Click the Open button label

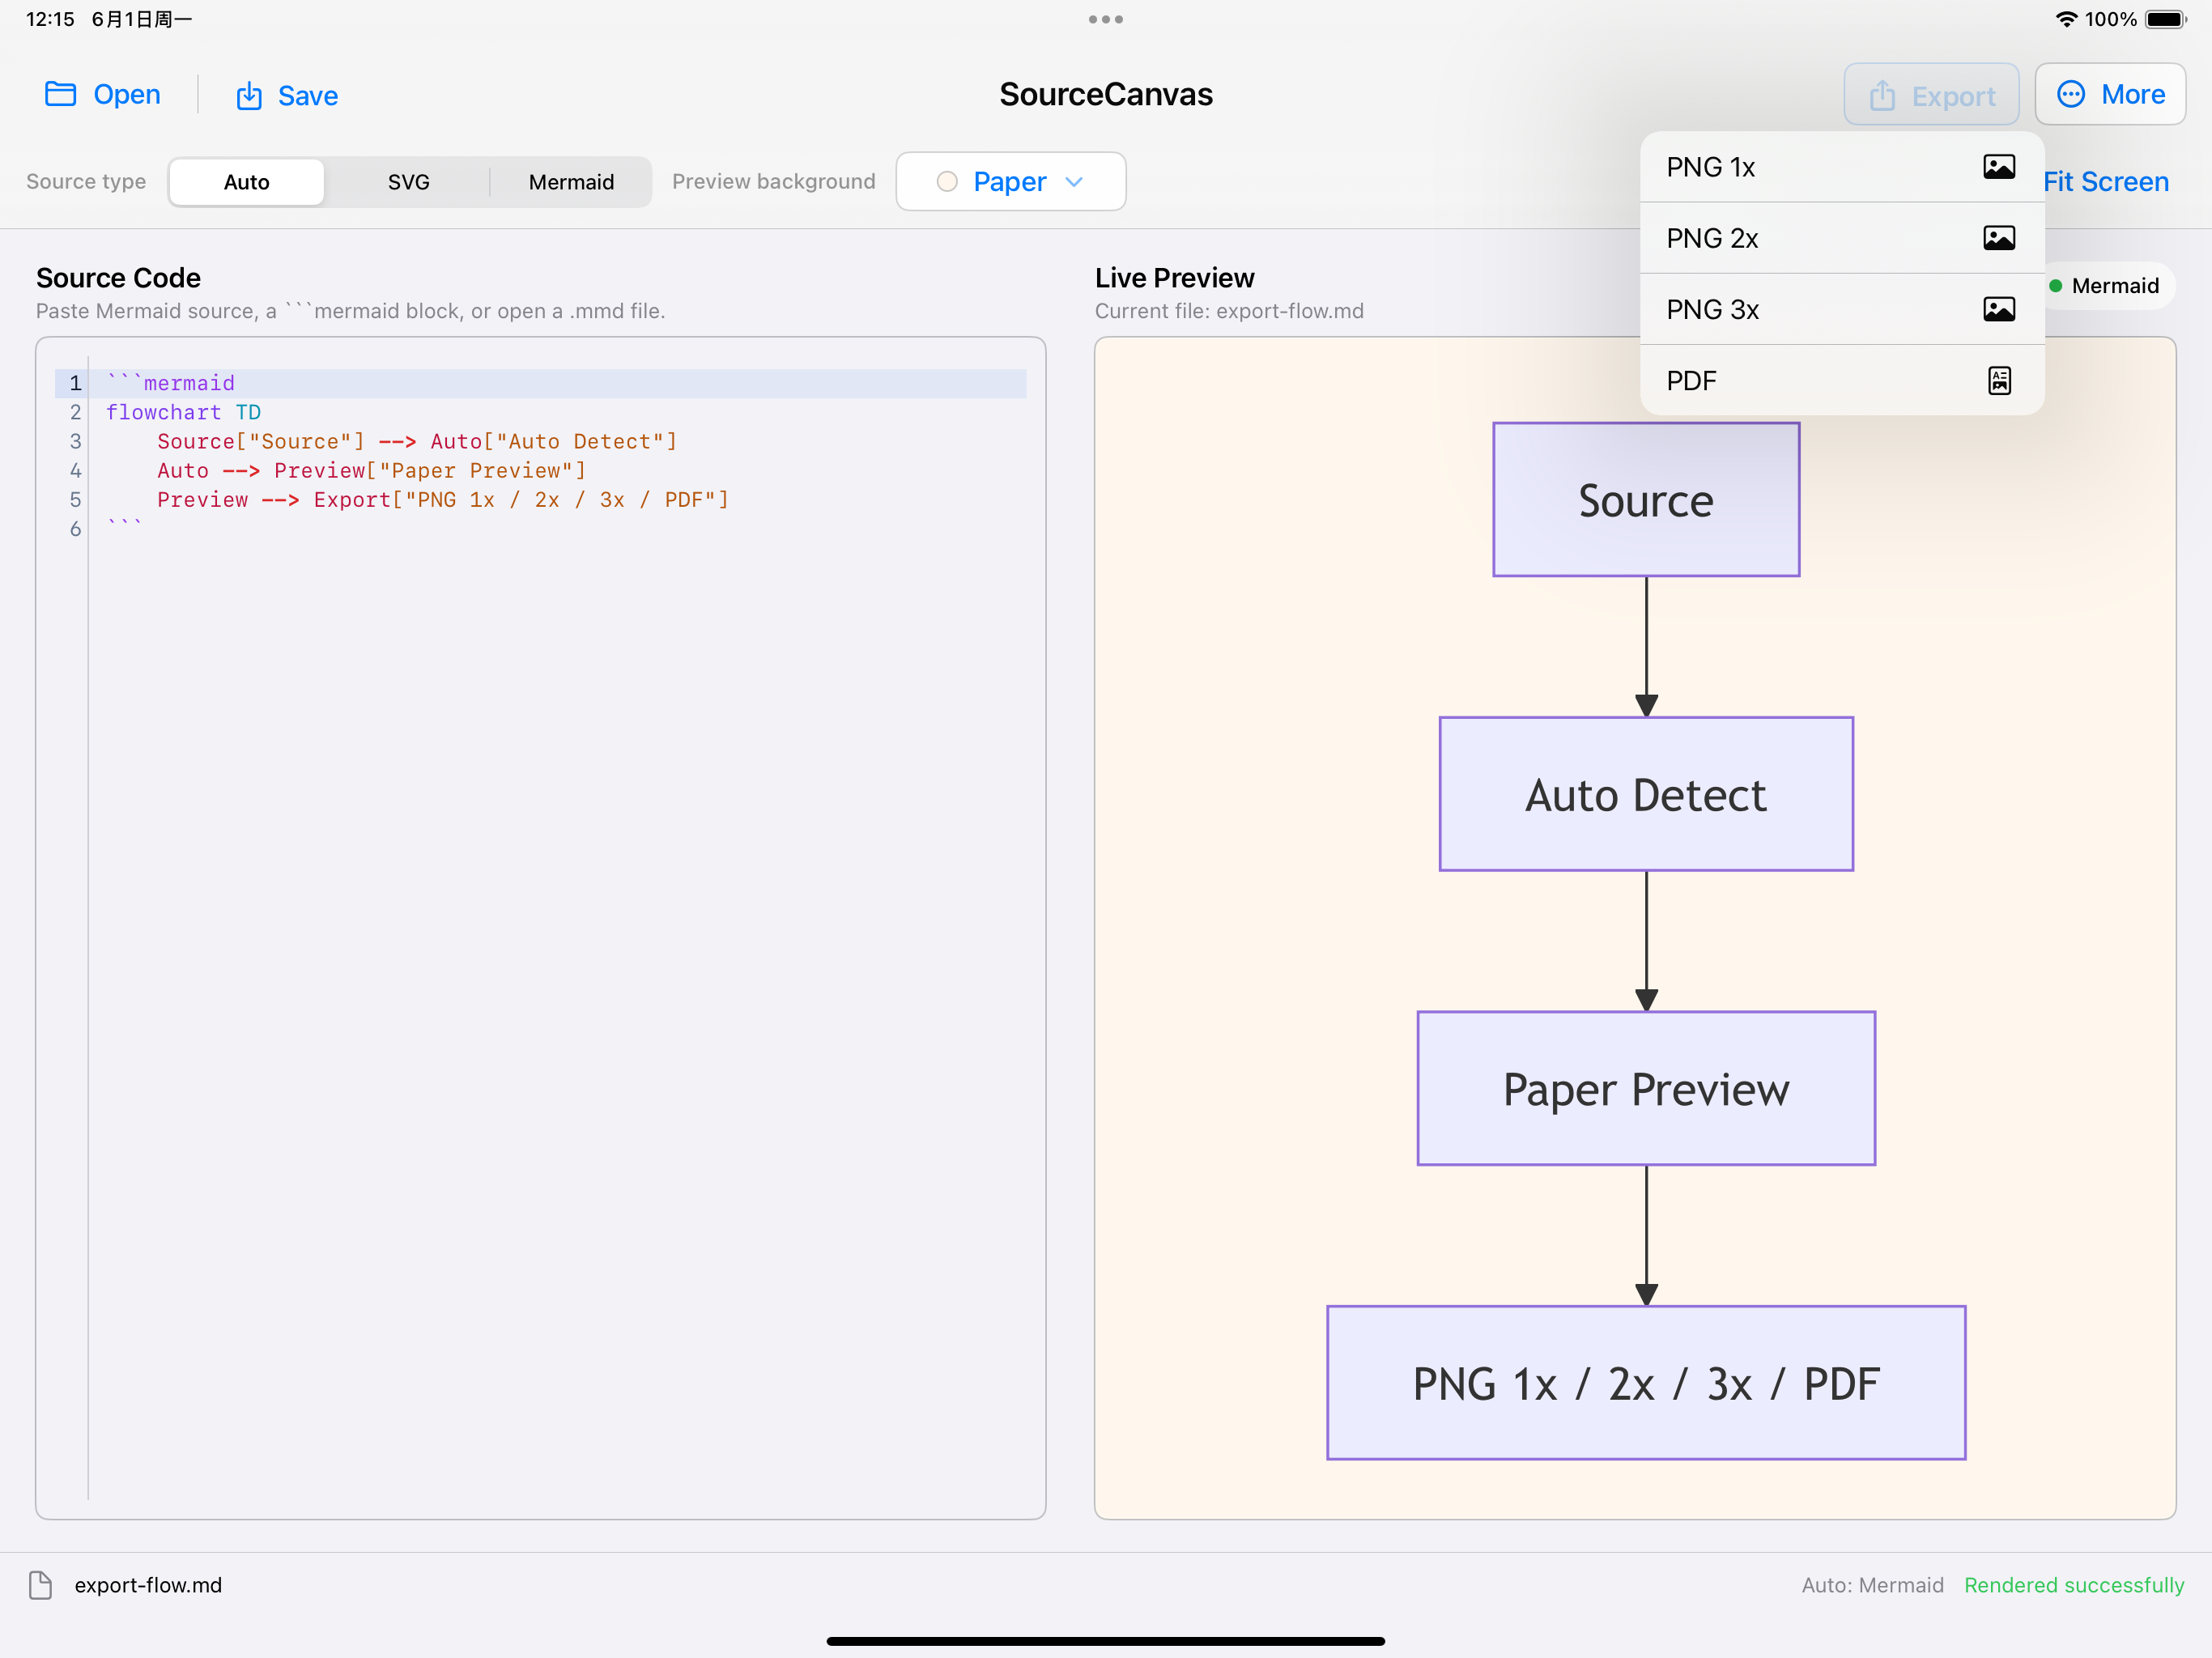[127, 94]
